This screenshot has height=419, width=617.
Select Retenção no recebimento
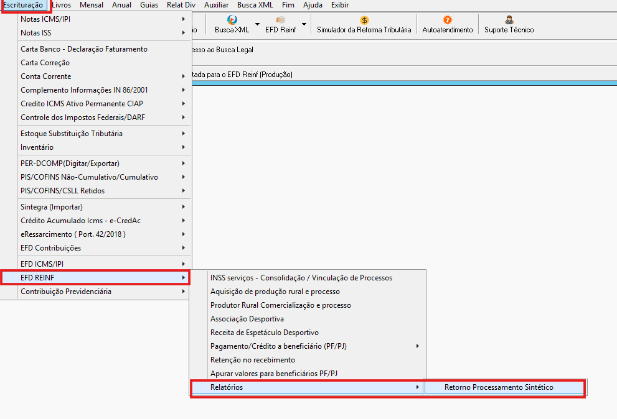308,360
